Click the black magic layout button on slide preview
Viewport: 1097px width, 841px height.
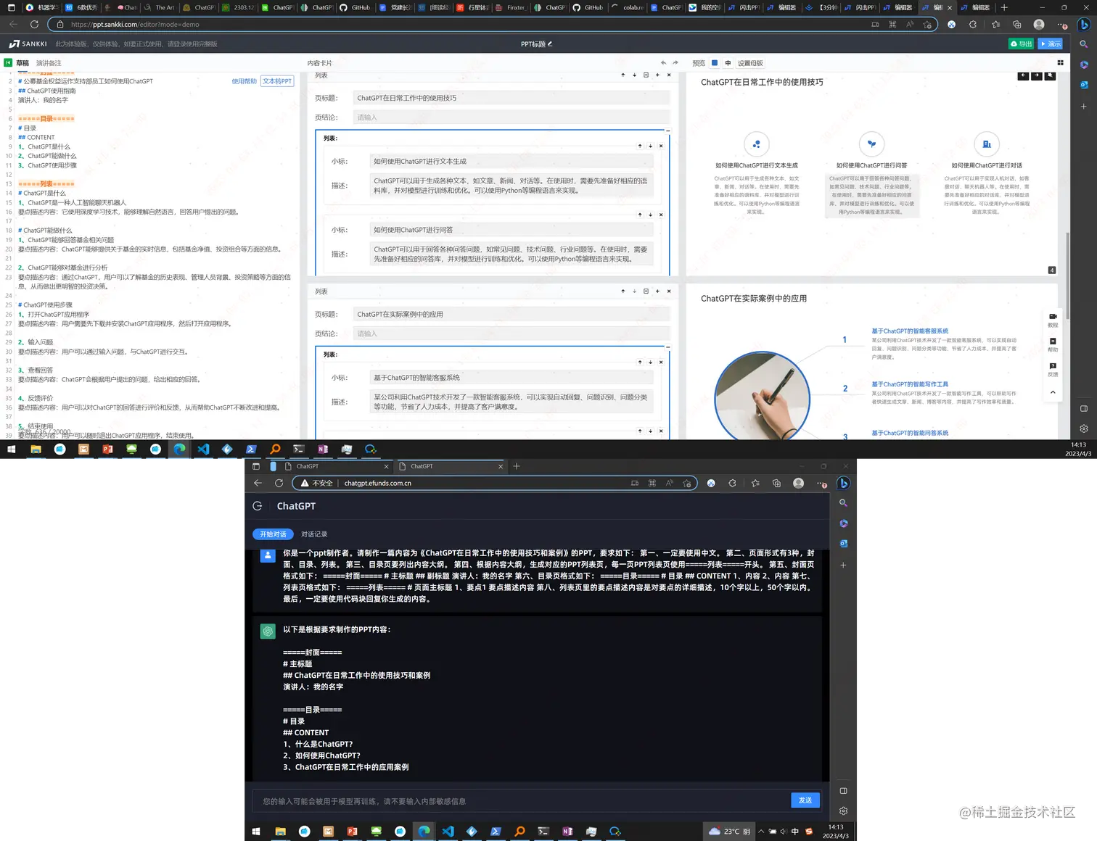(x=1050, y=75)
